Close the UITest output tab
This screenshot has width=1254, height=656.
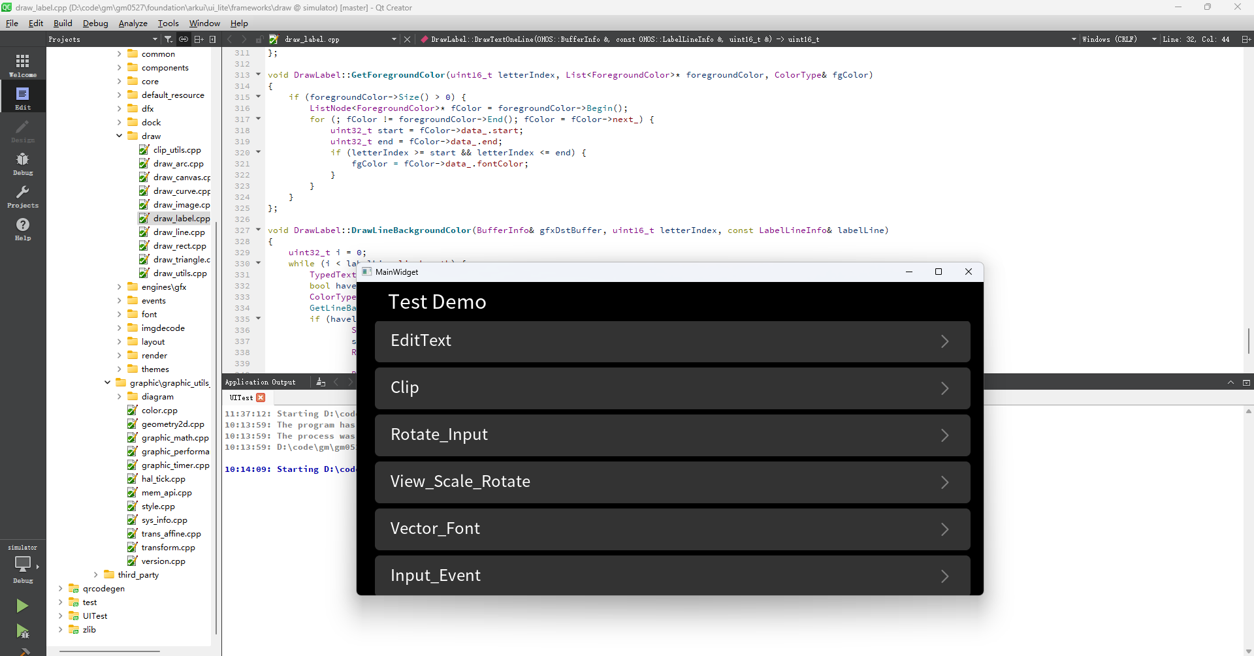[261, 398]
